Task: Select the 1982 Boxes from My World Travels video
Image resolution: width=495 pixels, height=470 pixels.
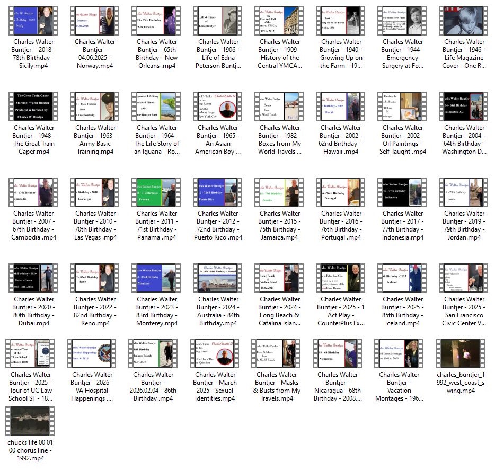Action: 279,107
